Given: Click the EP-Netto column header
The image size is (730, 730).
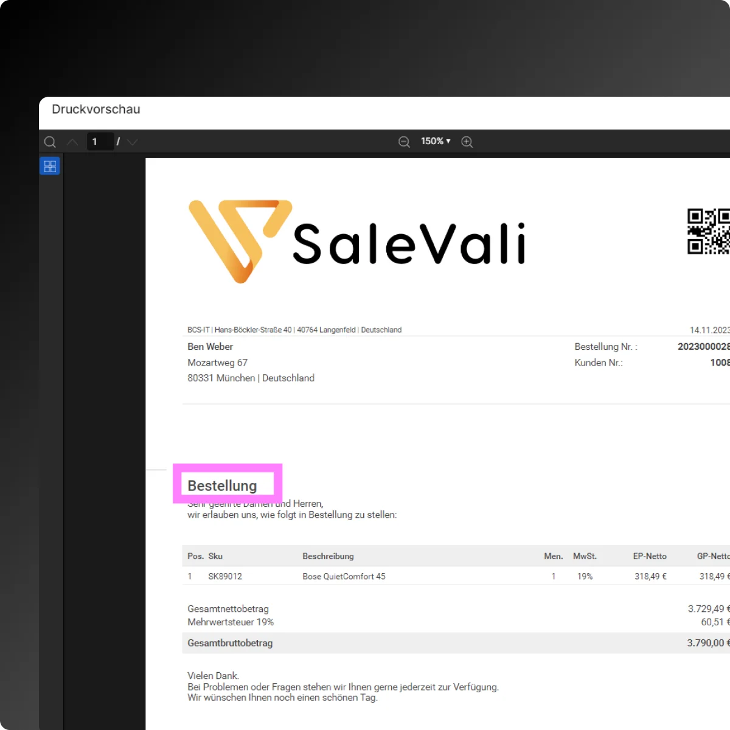Looking at the screenshot, I should click(x=649, y=556).
